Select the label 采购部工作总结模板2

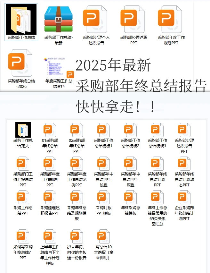(130, 143)
